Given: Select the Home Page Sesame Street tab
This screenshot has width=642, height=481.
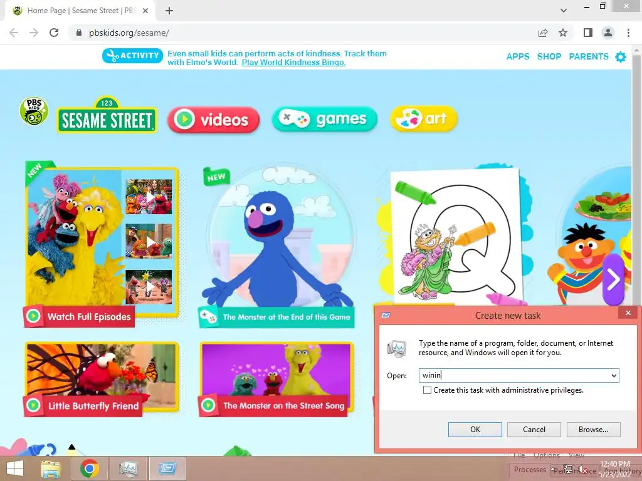Looking at the screenshot, I should point(80,11).
